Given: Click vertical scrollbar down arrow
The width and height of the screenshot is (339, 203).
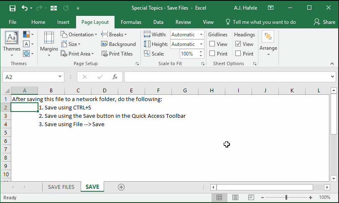Looking at the screenshot, I should click(334, 179).
